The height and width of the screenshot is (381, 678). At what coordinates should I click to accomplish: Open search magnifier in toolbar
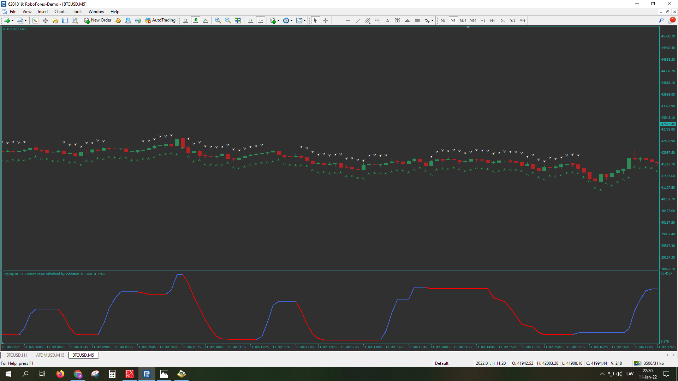(661, 20)
